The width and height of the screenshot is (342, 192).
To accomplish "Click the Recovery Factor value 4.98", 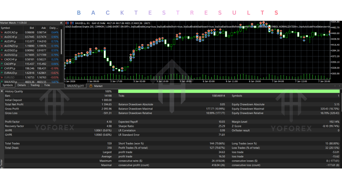I will 109,126.
